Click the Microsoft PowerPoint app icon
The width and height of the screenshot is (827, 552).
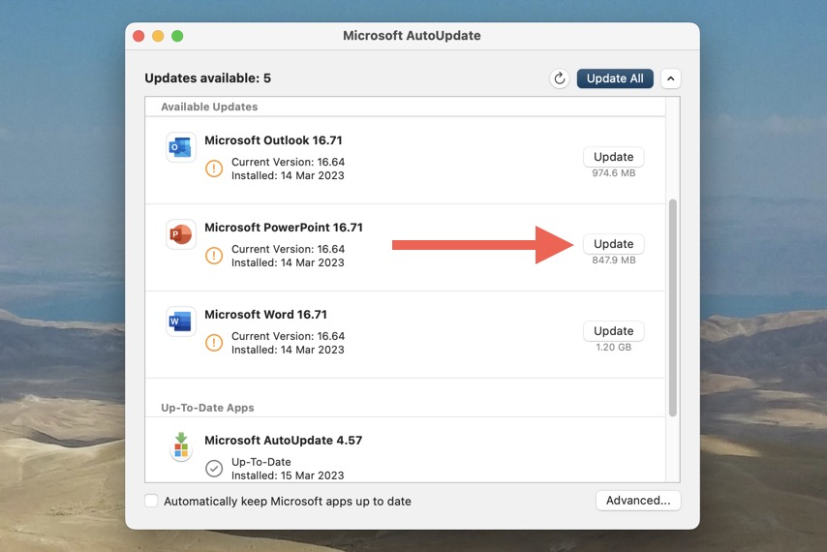click(x=180, y=234)
